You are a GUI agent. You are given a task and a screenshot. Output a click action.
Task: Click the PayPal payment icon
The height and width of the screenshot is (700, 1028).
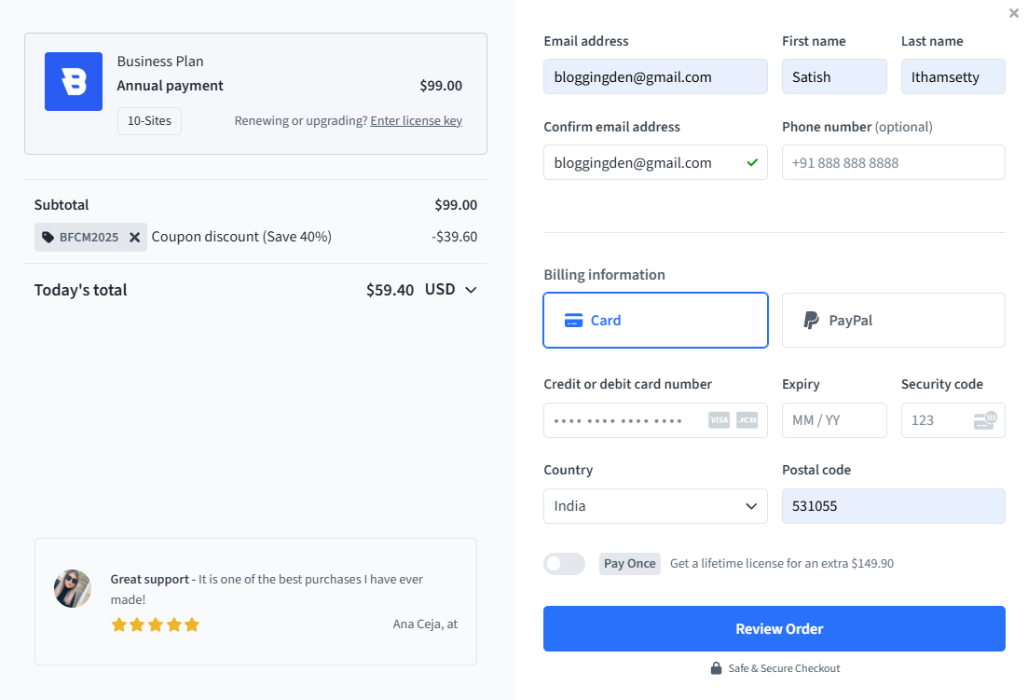tap(810, 320)
